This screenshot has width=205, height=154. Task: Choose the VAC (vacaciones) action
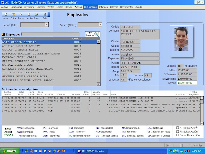click(26, 128)
